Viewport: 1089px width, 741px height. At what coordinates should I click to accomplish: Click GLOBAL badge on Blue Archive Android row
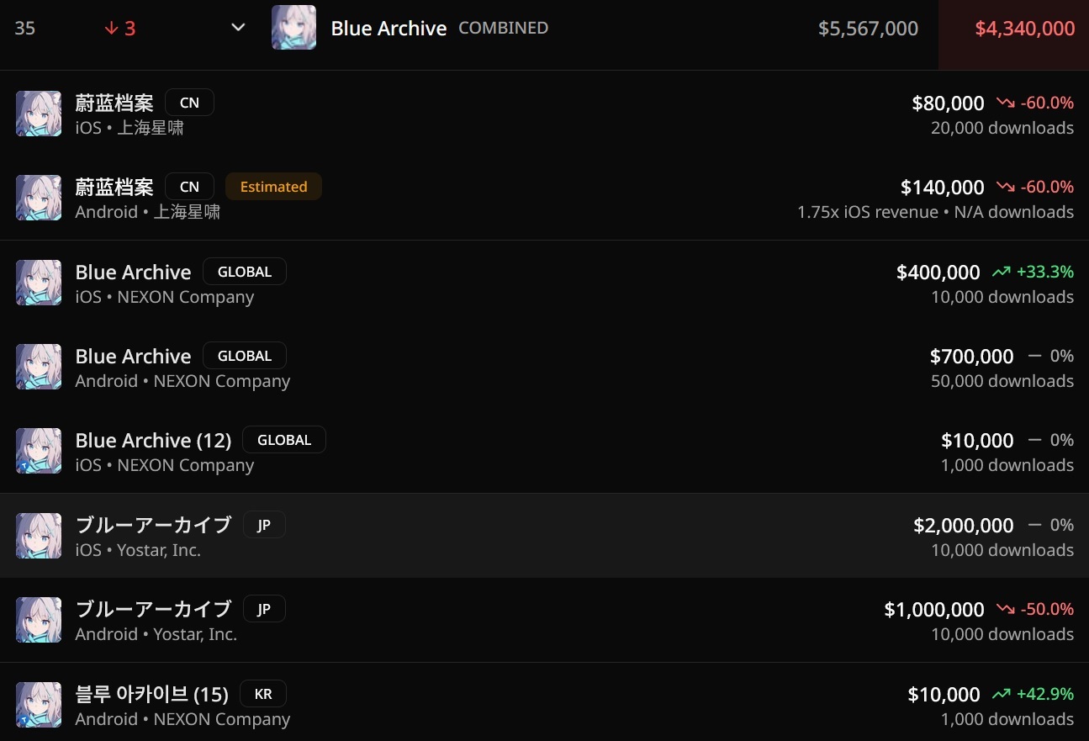pyautogui.click(x=245, y=356)
